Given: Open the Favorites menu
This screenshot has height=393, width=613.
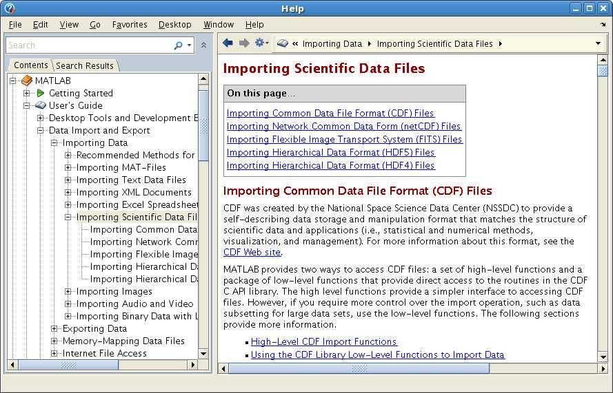Looking at the screenshot, I should point(130,25).
